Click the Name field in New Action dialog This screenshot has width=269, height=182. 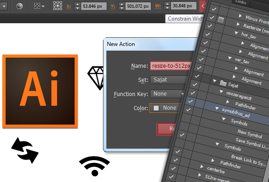point(171,66)
